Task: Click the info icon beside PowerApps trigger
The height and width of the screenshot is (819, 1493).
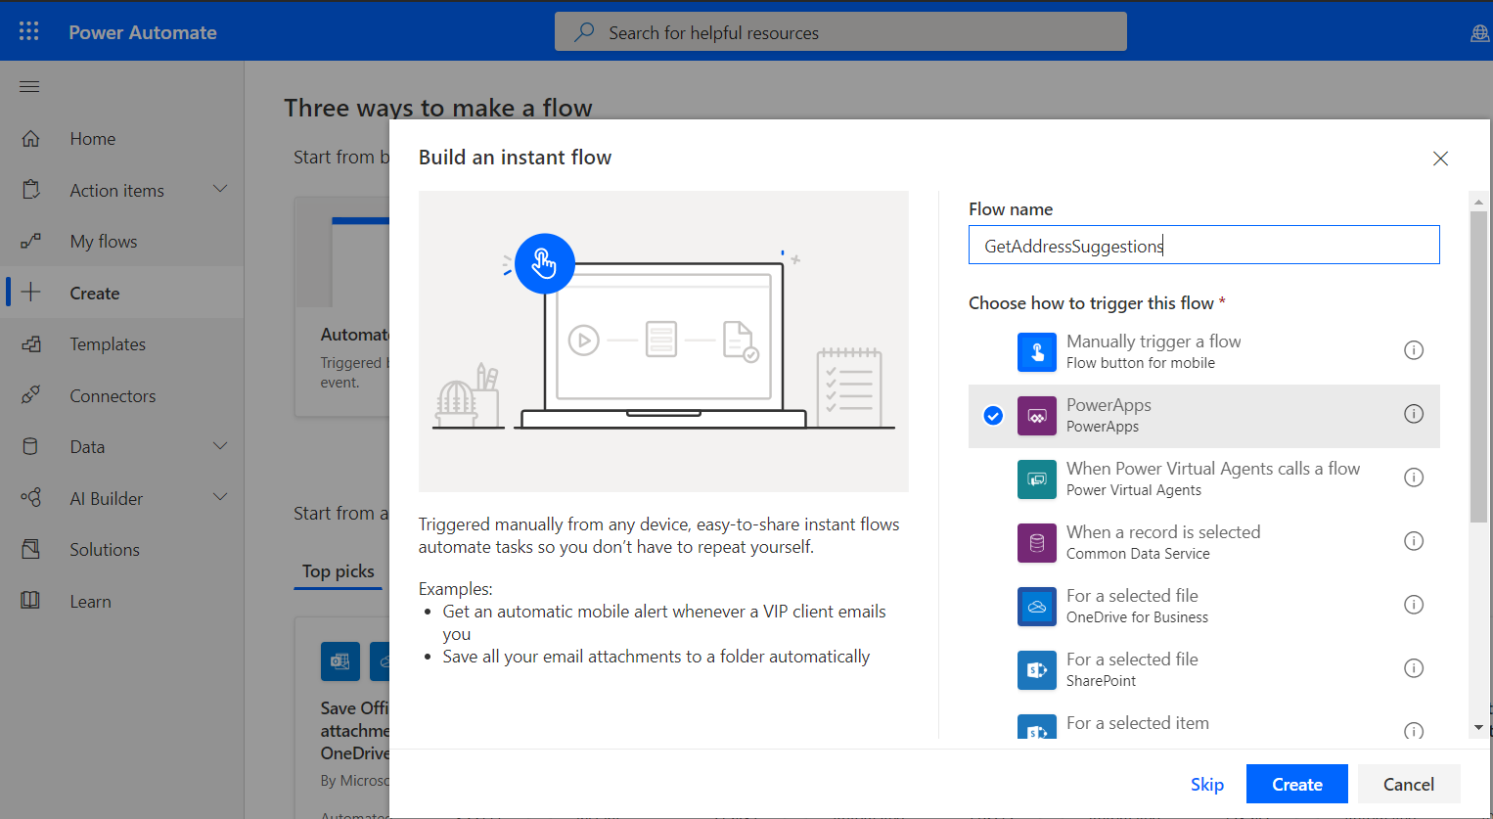Action: coord(1413,414)
